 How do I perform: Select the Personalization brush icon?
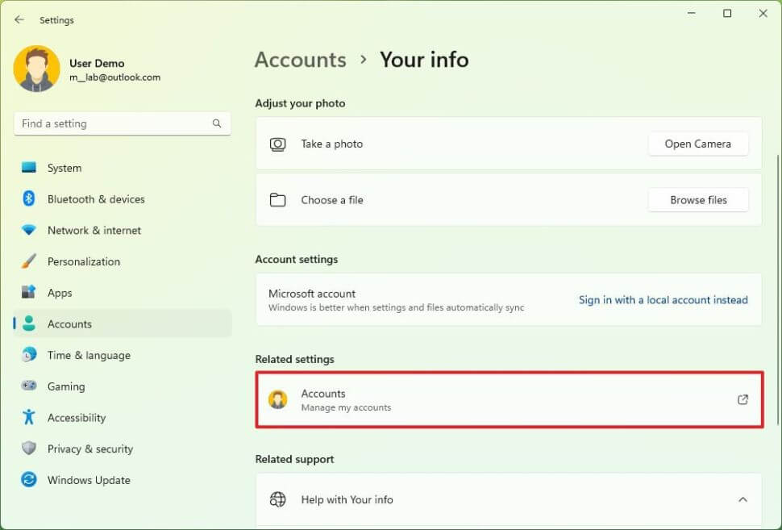click(29, 261)
